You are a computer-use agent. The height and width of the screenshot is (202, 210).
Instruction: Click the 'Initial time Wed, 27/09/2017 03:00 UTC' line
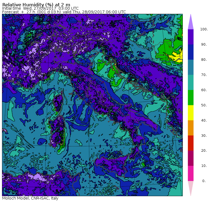tap(40, 8)
